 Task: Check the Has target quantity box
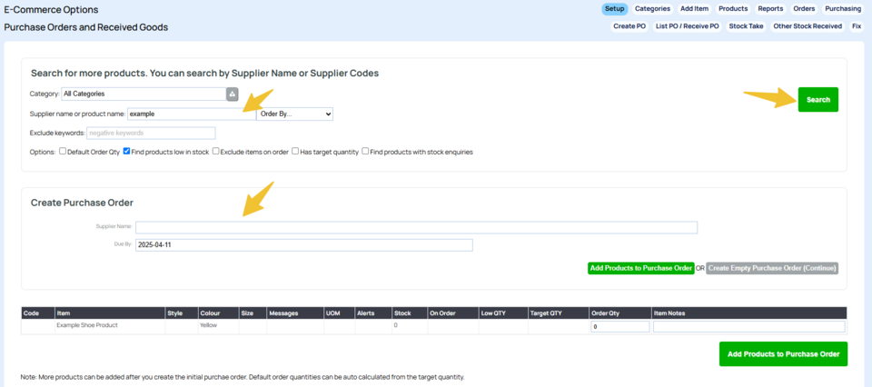click(295, 152)
